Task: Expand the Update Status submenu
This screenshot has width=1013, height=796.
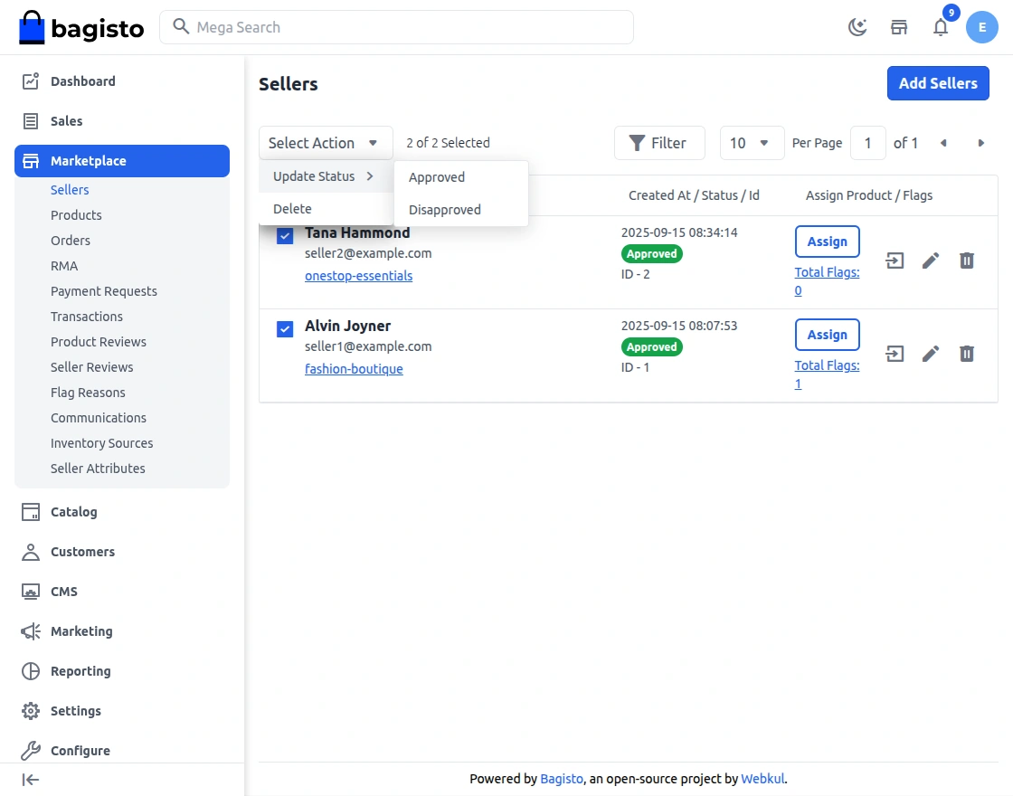Action: (x=325, y=176)
